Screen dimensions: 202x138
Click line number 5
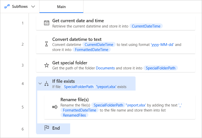click(x=23, y=107)
